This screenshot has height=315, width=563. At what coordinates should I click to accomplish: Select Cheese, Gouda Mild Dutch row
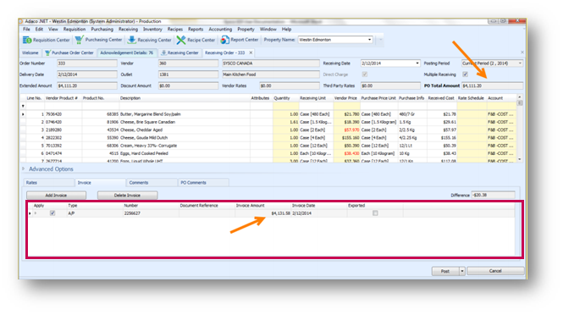tap(268, 137)
